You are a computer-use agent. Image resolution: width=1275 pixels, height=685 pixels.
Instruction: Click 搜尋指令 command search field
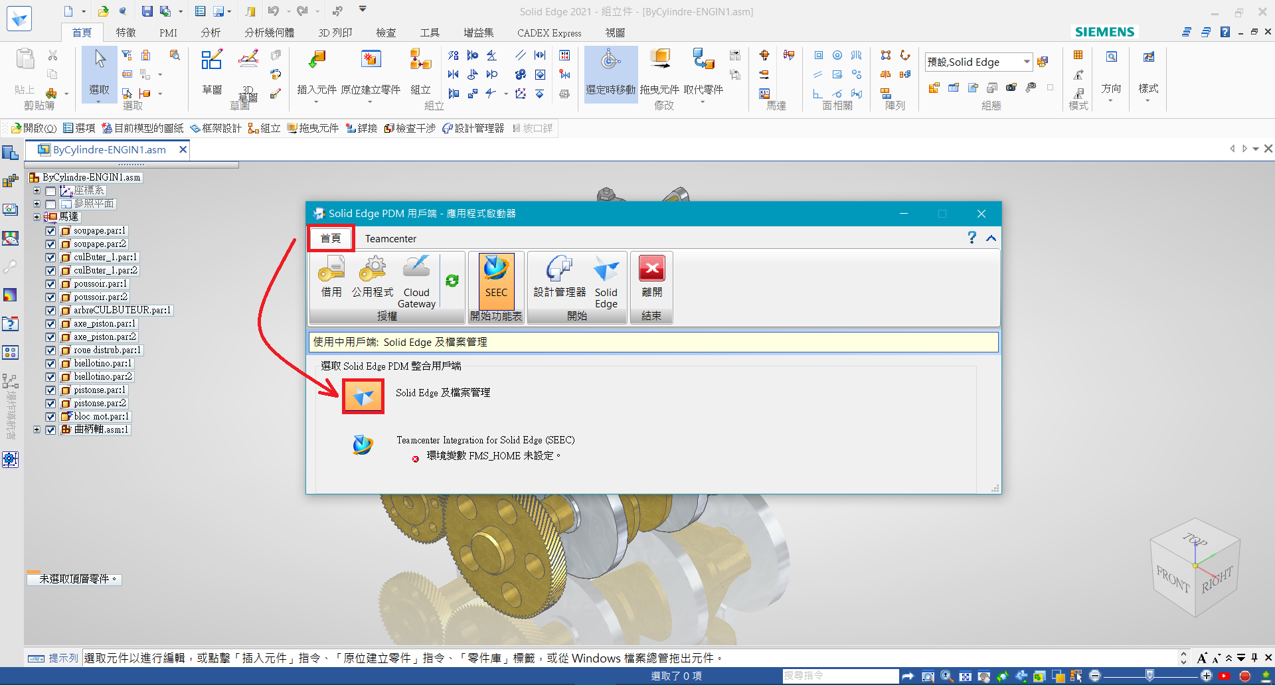[840, 676]
